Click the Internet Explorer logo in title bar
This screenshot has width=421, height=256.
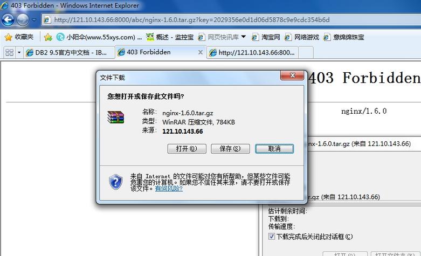pyautogui.click(x=4, y=5)
